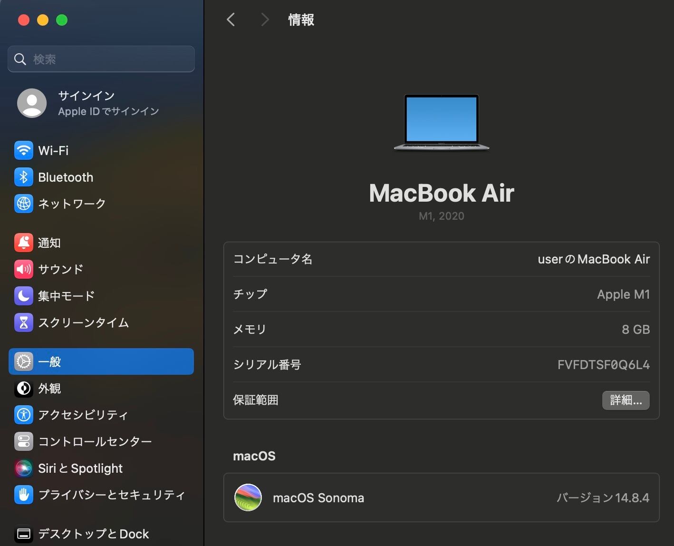Click the macOS section heading
Screen dimensions: 674x546
click(254, 456)
